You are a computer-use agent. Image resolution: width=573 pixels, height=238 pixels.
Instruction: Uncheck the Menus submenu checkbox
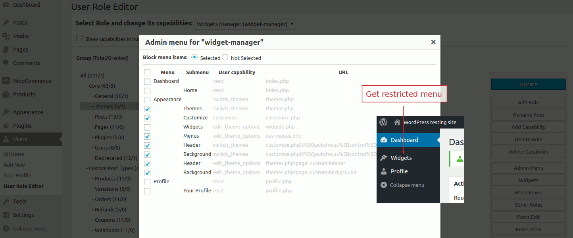coord(147,136)
